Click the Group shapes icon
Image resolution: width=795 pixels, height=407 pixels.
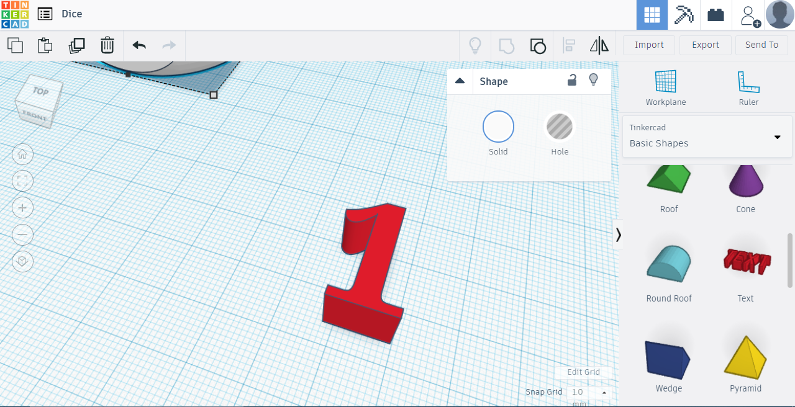pos(507,45)
